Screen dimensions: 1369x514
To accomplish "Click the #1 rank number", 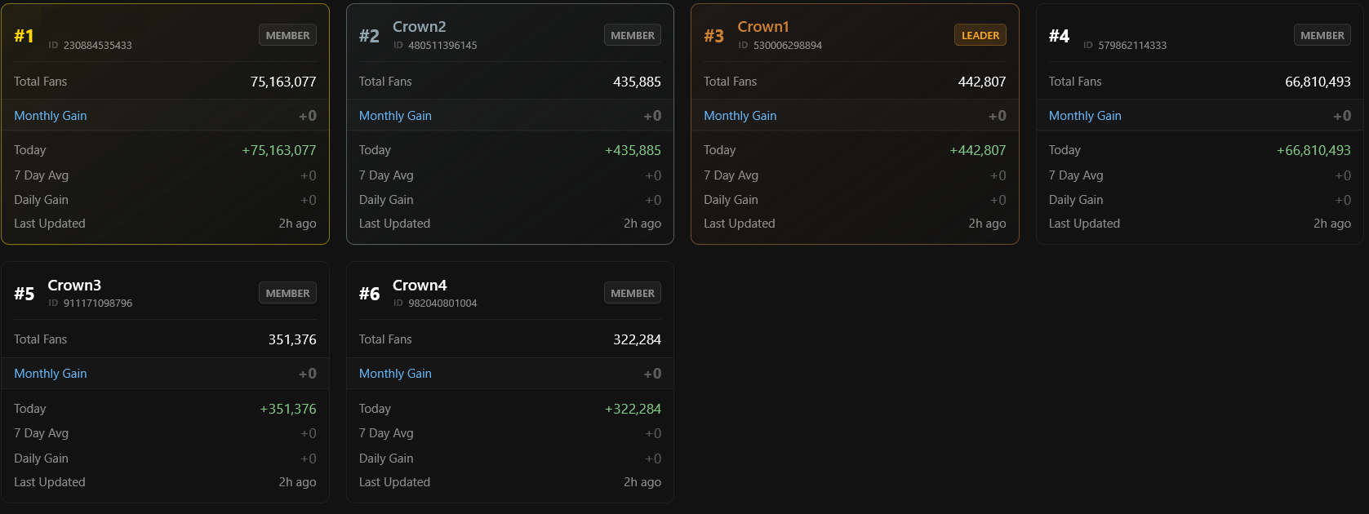I will (x=24, y=36).
